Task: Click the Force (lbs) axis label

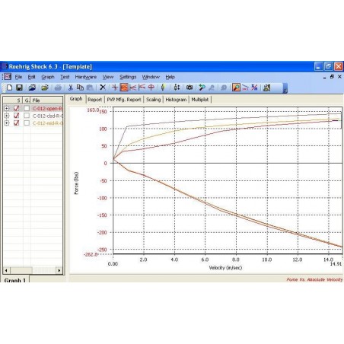Action: [x=76, y=183]
